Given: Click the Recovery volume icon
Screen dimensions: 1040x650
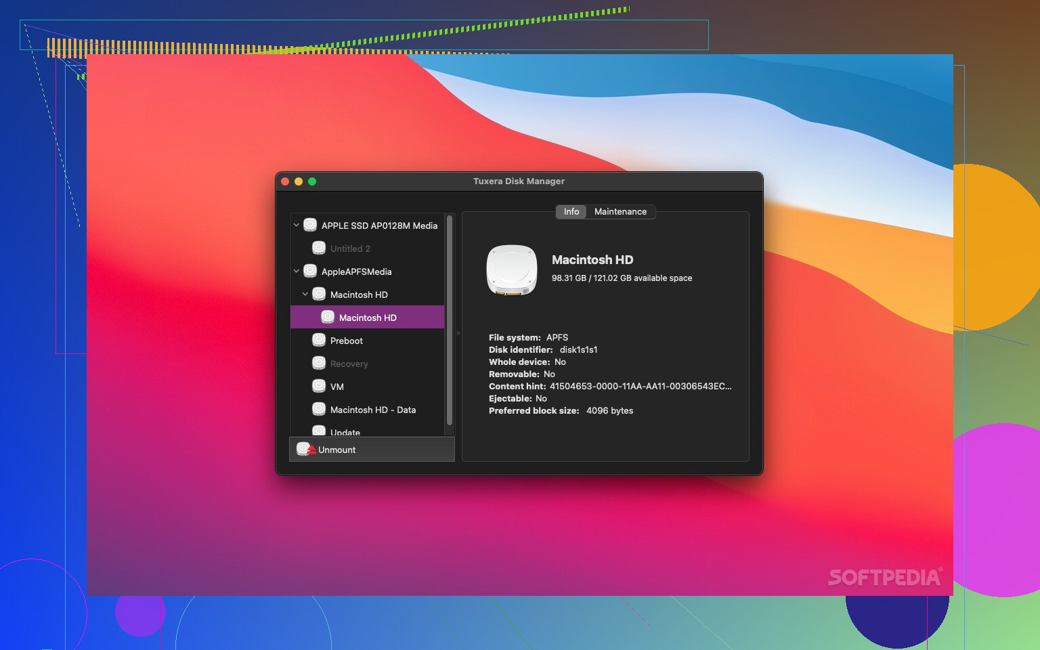Looking at the screenshot, I should [x=319, y=363].
